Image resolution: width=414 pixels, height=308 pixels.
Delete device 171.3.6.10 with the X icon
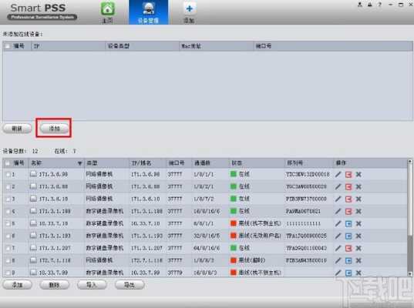pos(358,199)
